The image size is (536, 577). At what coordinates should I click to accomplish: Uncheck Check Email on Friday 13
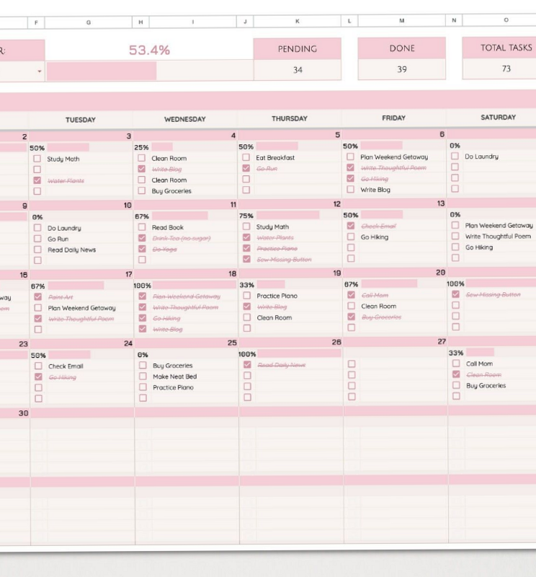click(x=351, y=226)
